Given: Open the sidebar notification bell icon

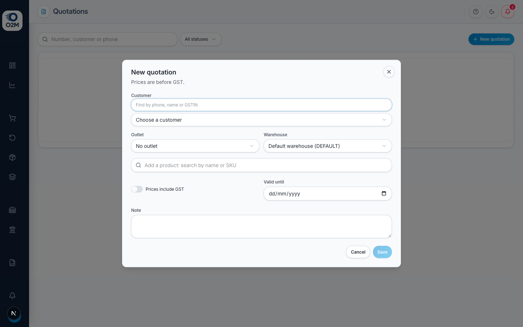Looking at the screenshot, I should click(x=12, y=296).
